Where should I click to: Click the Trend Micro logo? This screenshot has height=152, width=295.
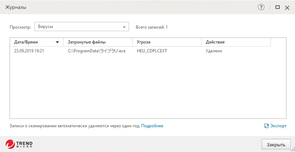(19, 144)
